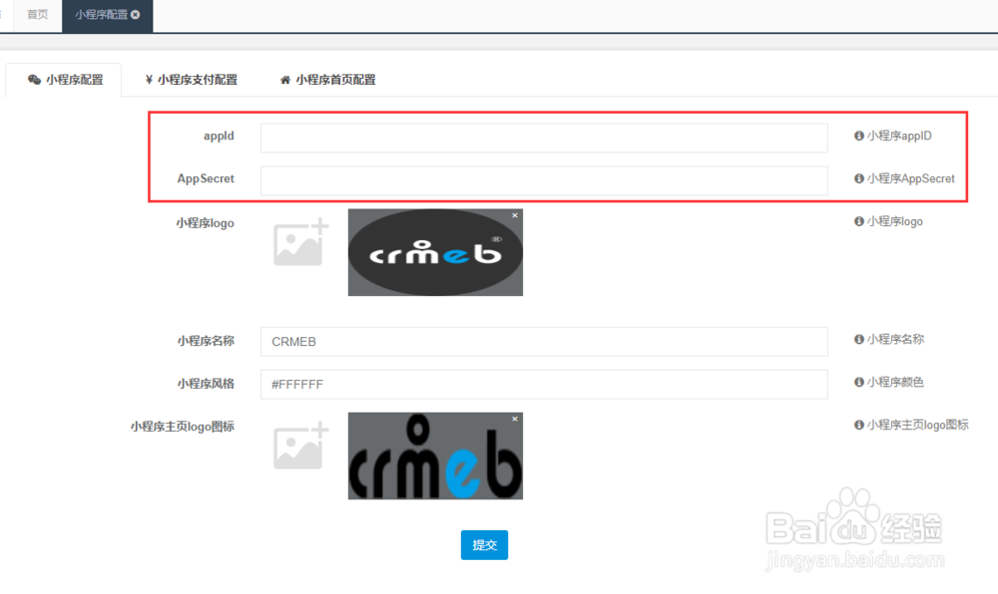Screen dimensions: 998x594
Task: Click the 小程序logo field label on left
Action: tap(205, 223)
